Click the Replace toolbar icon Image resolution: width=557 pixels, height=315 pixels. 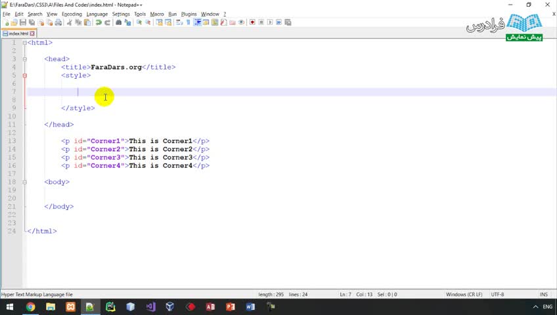[x=128, y=22]
